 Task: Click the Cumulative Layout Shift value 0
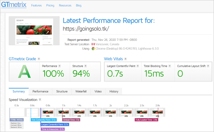tap(180, 74)
